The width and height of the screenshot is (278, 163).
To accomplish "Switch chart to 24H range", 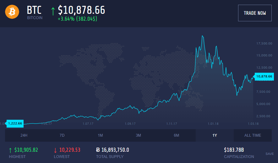I will 24,135.
